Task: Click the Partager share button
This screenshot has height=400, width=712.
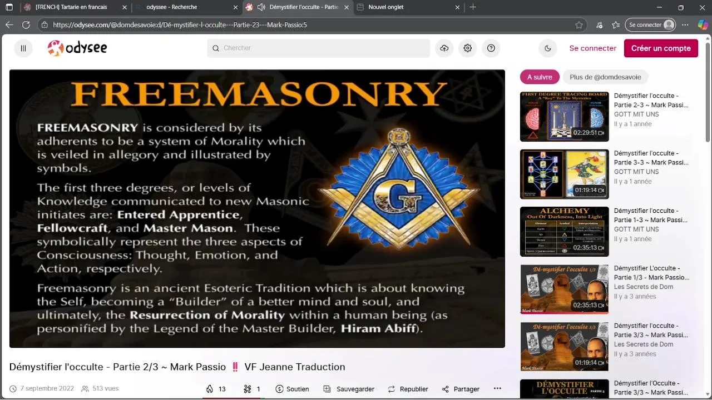Action: point(461,389)
